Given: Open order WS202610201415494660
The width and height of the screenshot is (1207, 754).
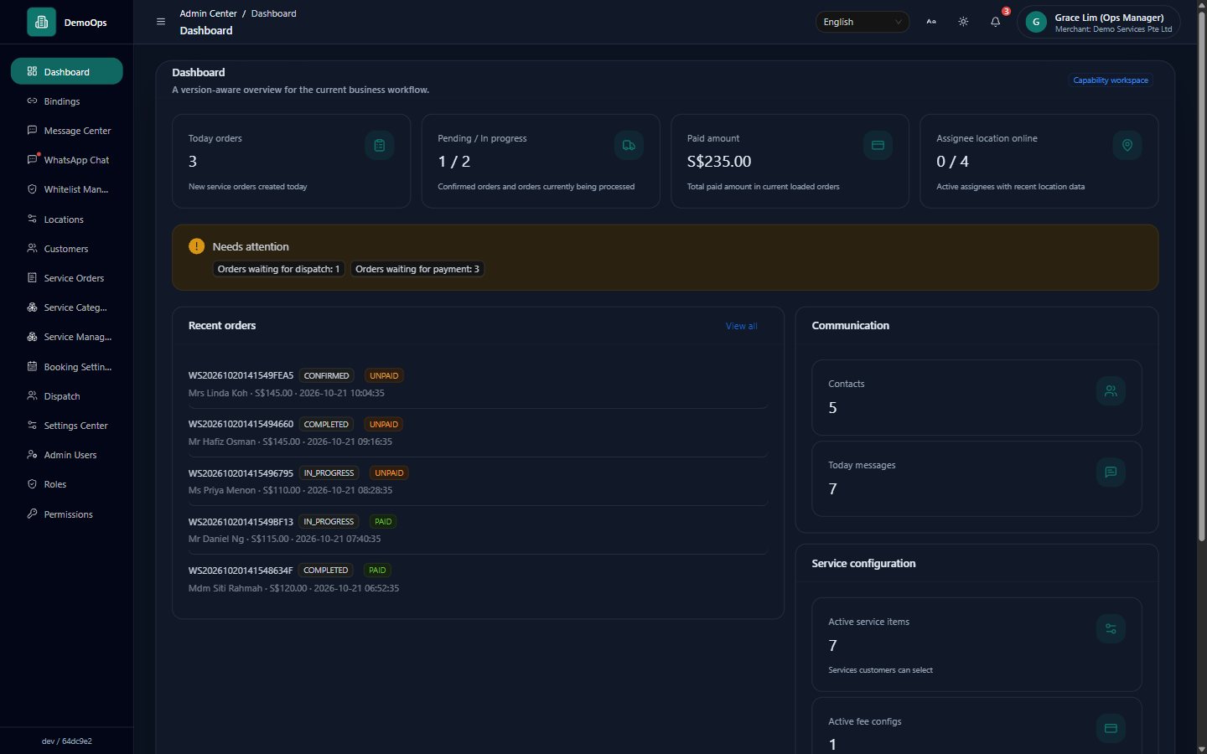Looking at the screenshot, I should coord(241,424).
